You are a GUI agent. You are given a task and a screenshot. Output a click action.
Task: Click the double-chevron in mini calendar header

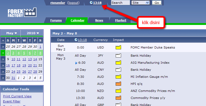pos(3,40)
